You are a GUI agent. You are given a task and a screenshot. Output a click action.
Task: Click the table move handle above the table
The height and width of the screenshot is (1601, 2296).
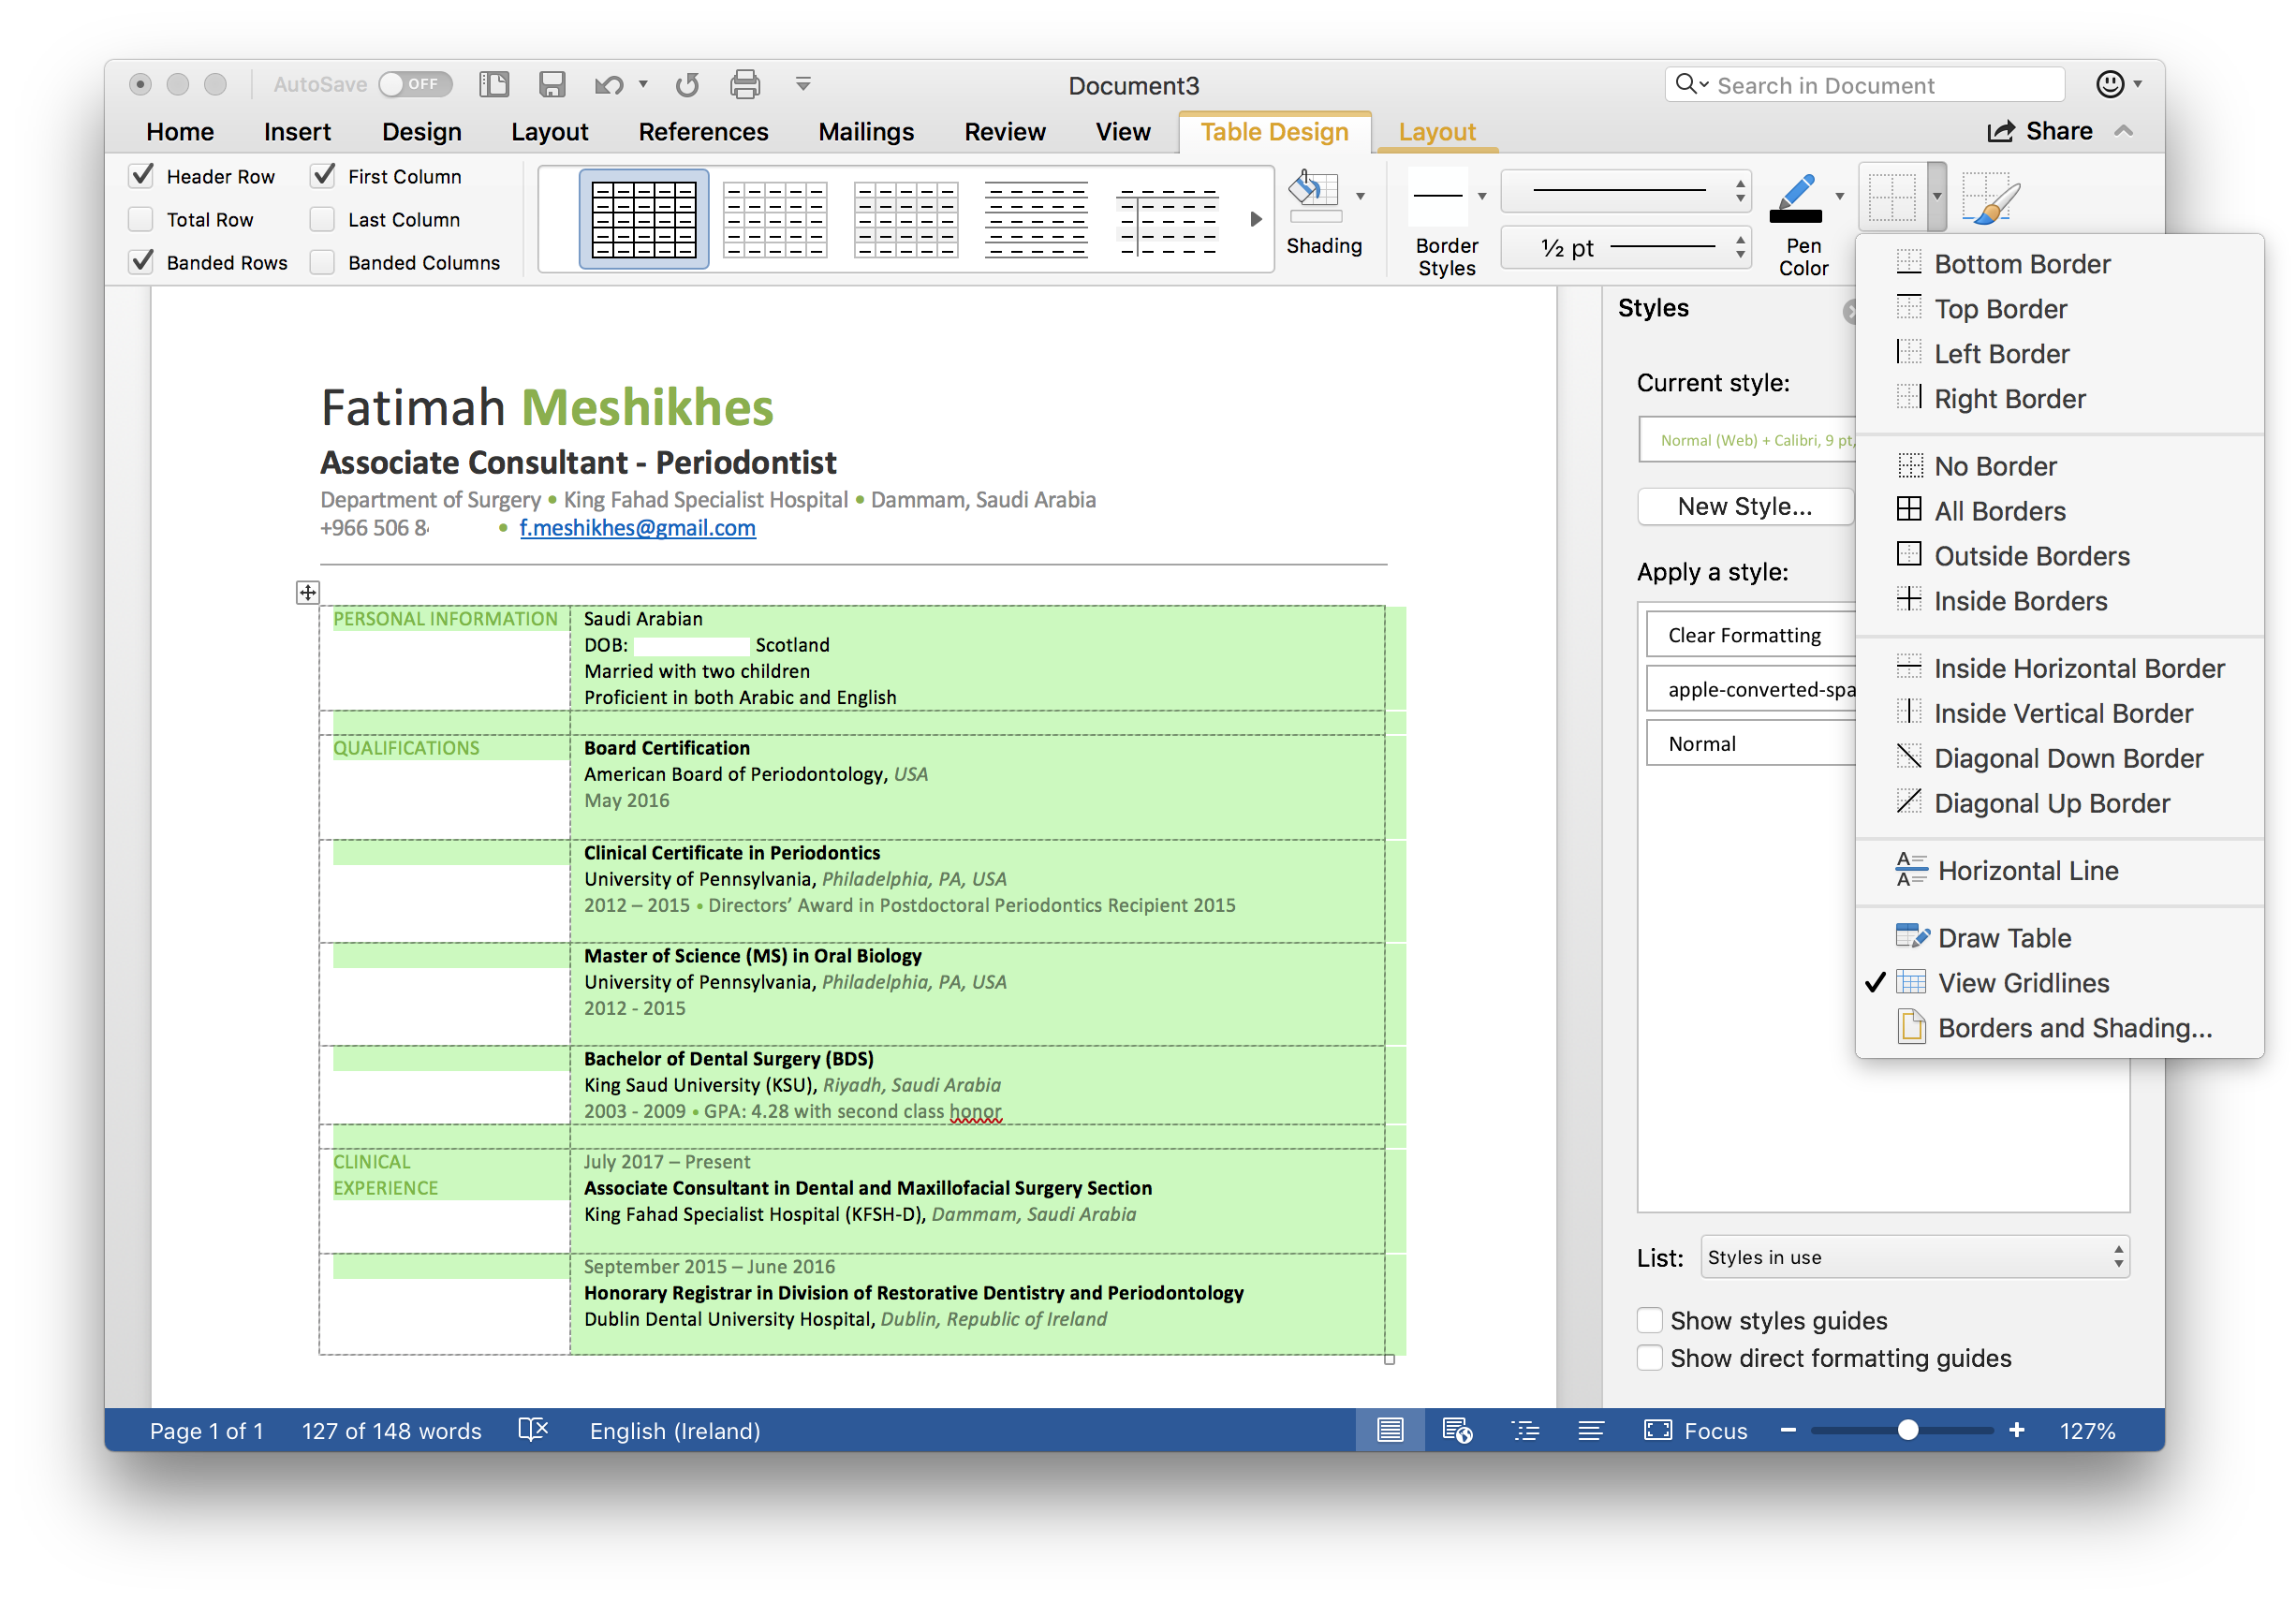(308, 592)
